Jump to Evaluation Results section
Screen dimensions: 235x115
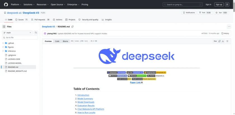(x=86, y=106)
